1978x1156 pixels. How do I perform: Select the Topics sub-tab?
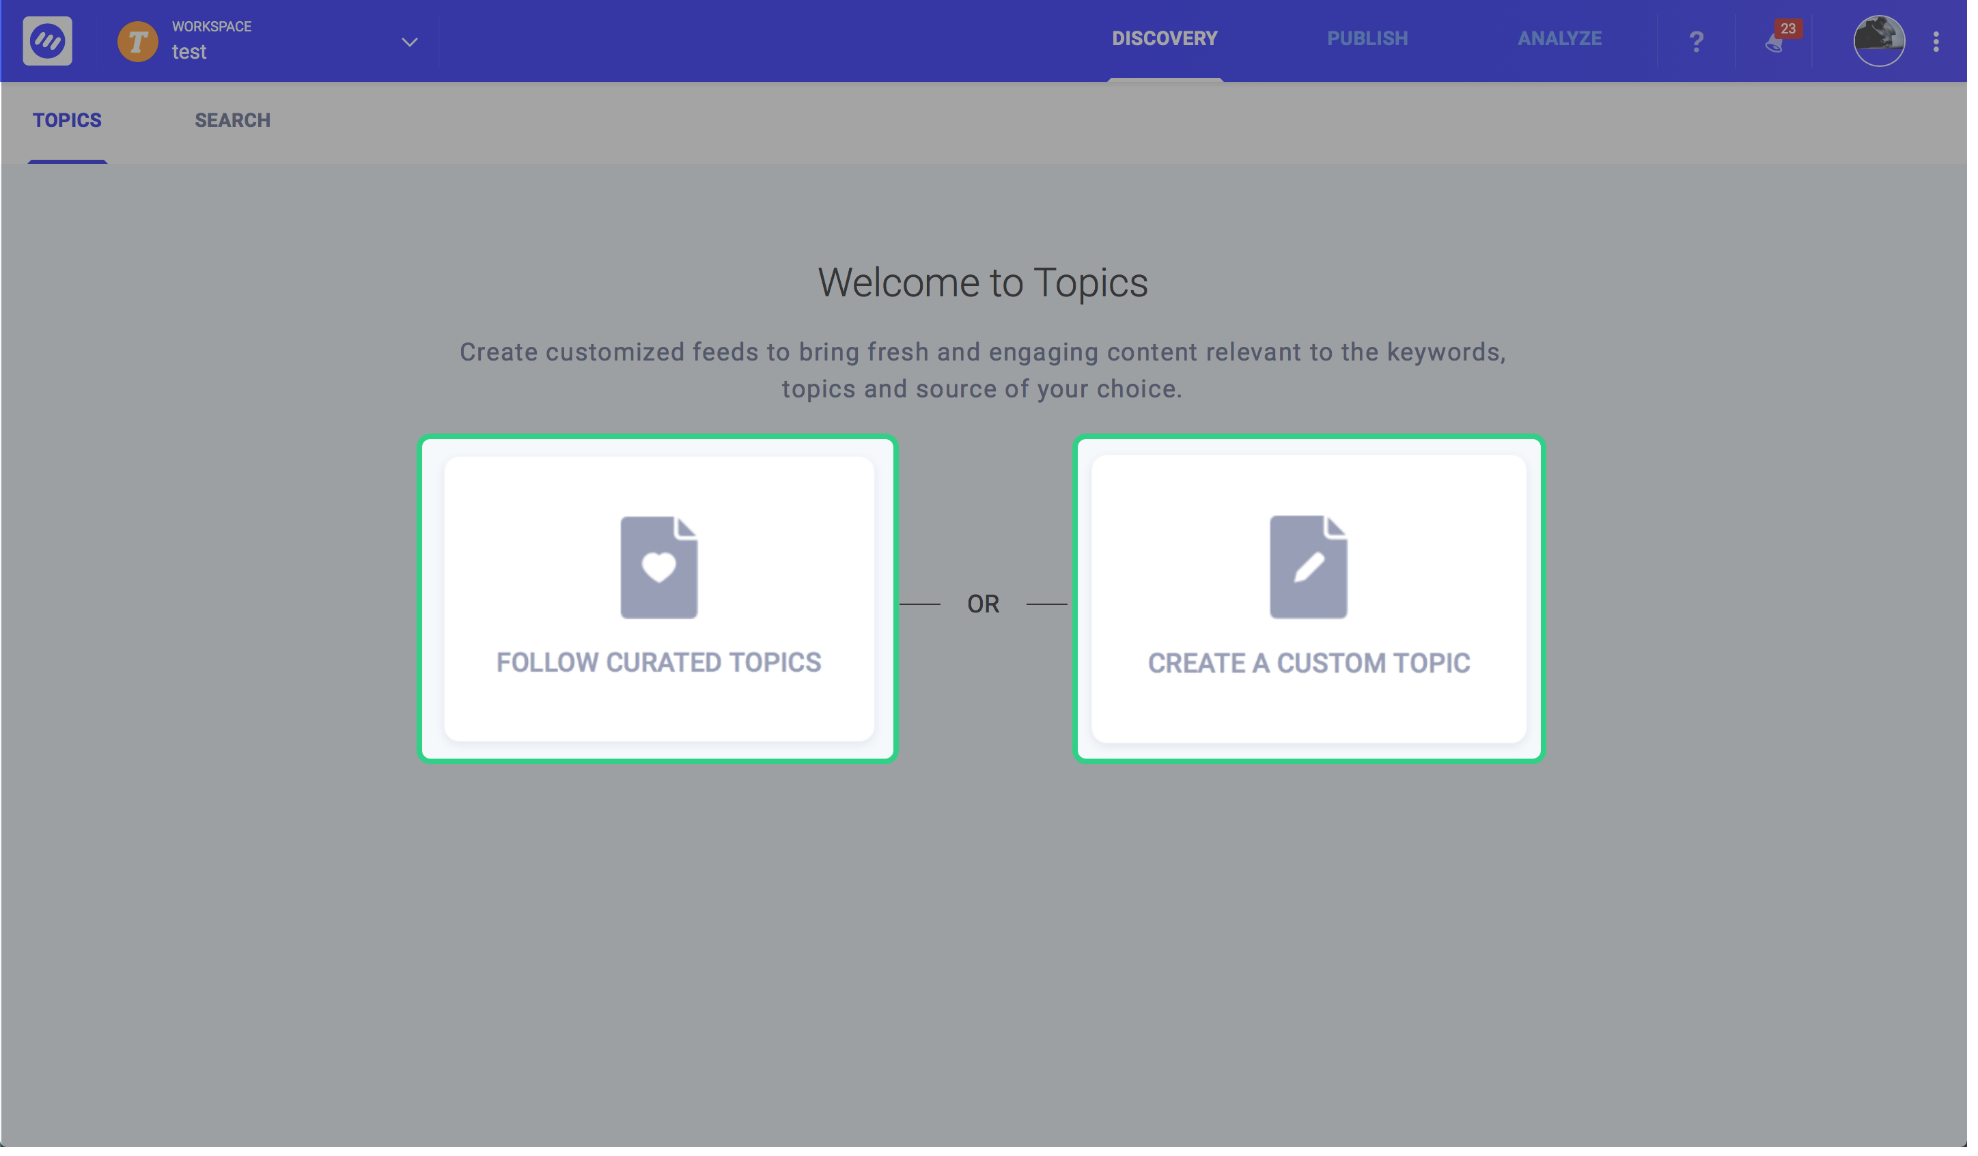(x=68, y=121)
